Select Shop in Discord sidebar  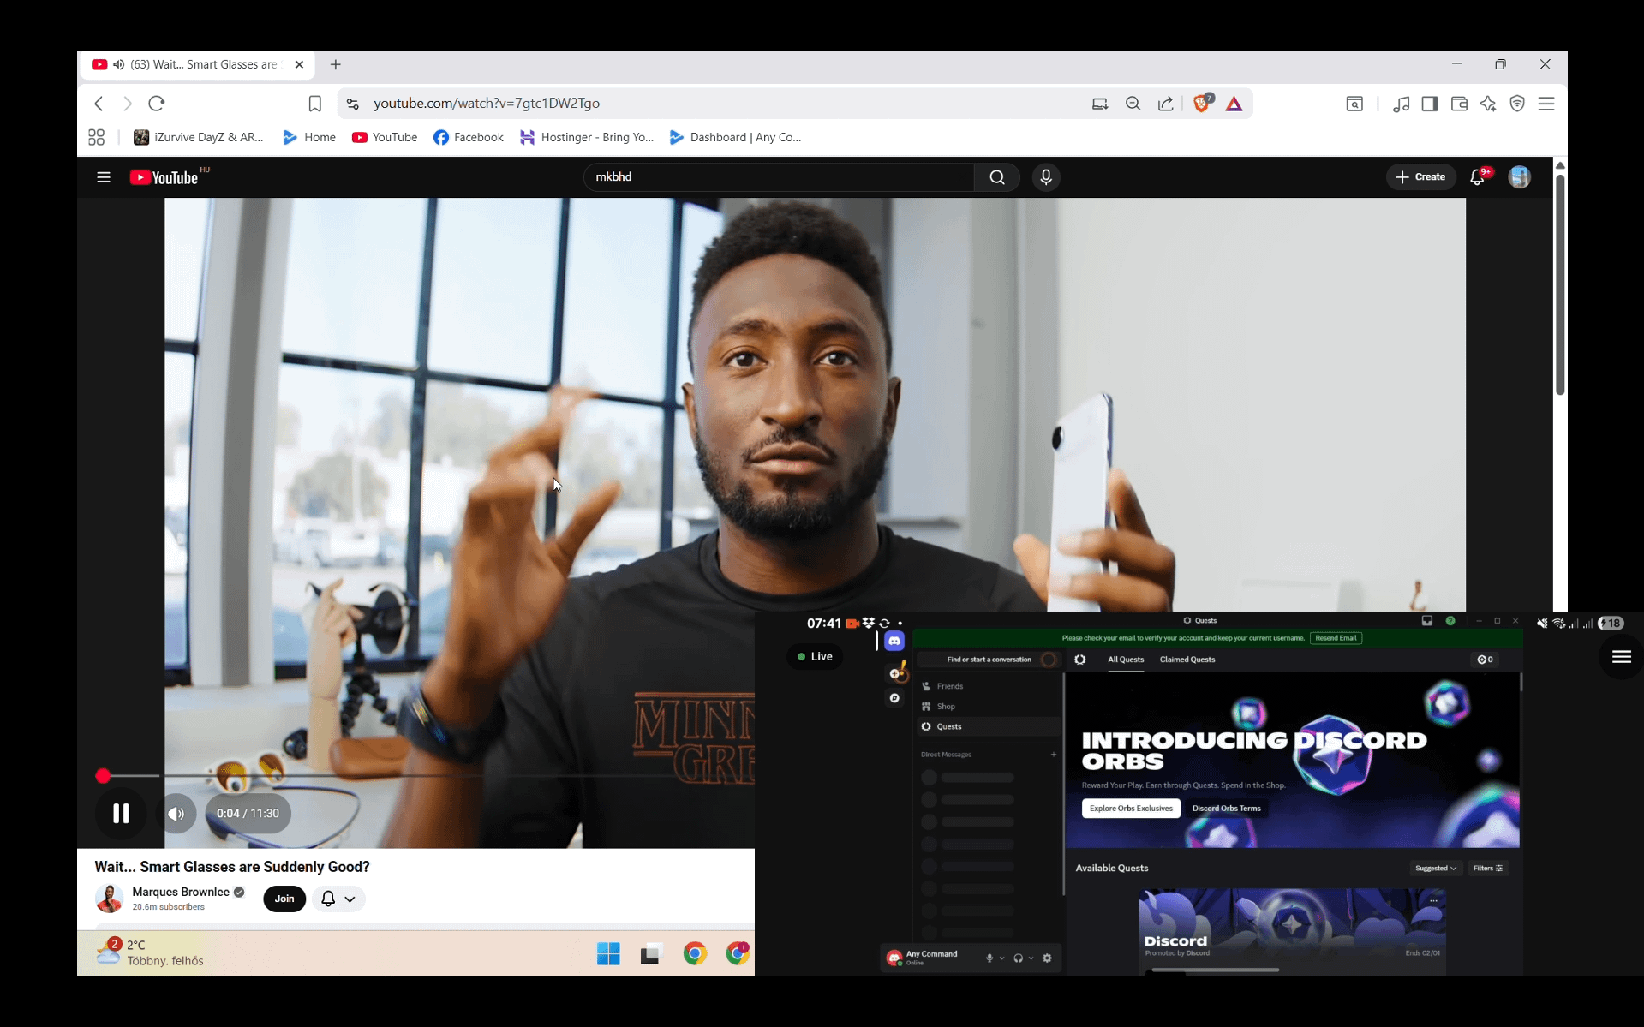coord(946,707)
